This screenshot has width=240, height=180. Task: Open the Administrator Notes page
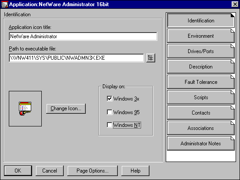[x=201, y=144]
